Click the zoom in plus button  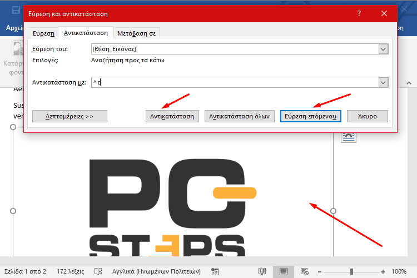[383, 272]
